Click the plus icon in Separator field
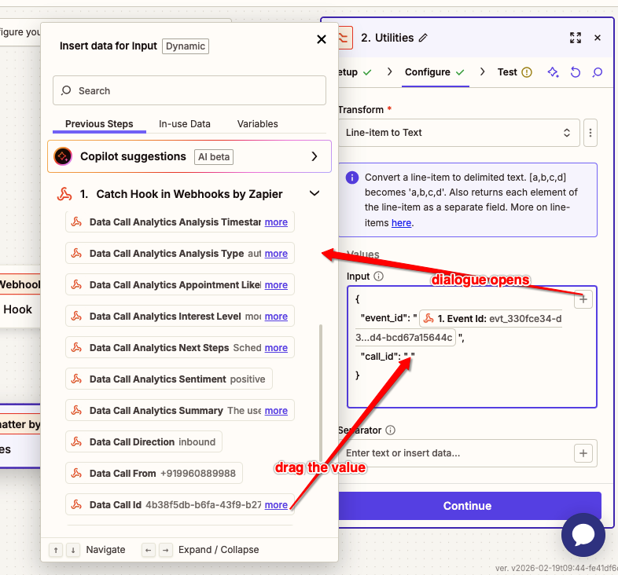Viewport: 618px width, 575px height. tap(583, 453)
